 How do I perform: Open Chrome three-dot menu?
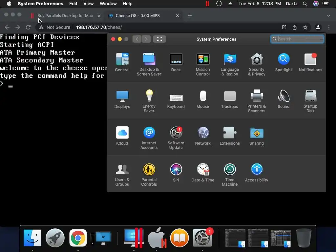(329, 27)
